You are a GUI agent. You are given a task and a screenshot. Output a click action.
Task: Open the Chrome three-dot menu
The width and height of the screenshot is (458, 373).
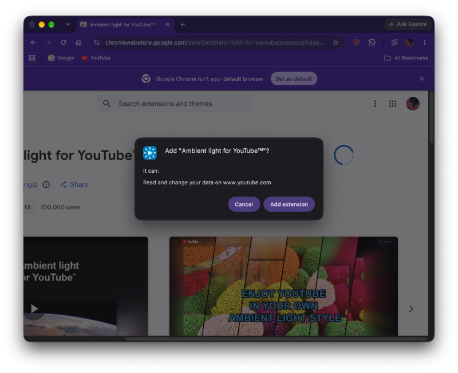coord(425,42)
